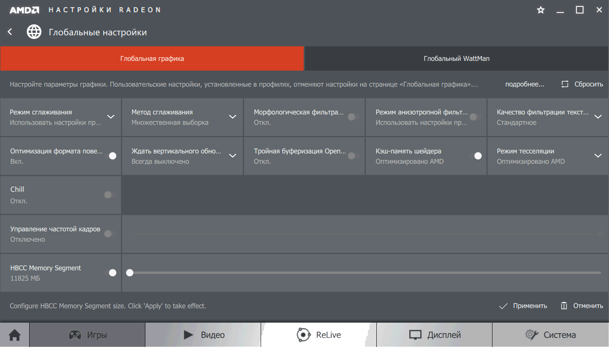Click the play icon for Видео
The width and height of the screenshot is (609, 347).
[188, 335]
